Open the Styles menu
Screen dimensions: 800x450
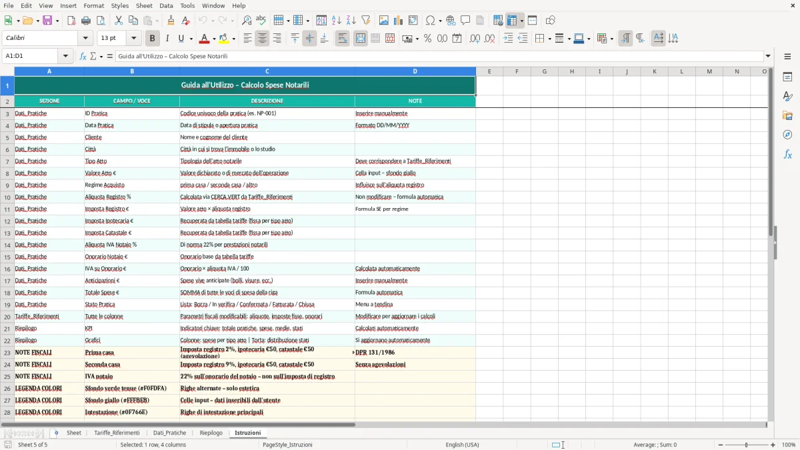coord(120,5)
